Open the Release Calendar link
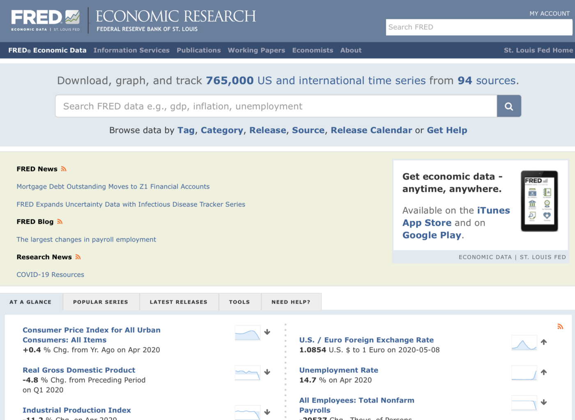The height and width of the screenshot is (420, 575). 371,130
